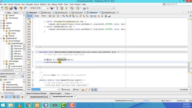The image size is (192, 108).
Task: Click the Clean and Build icon
Action: (x=62, y=8)
